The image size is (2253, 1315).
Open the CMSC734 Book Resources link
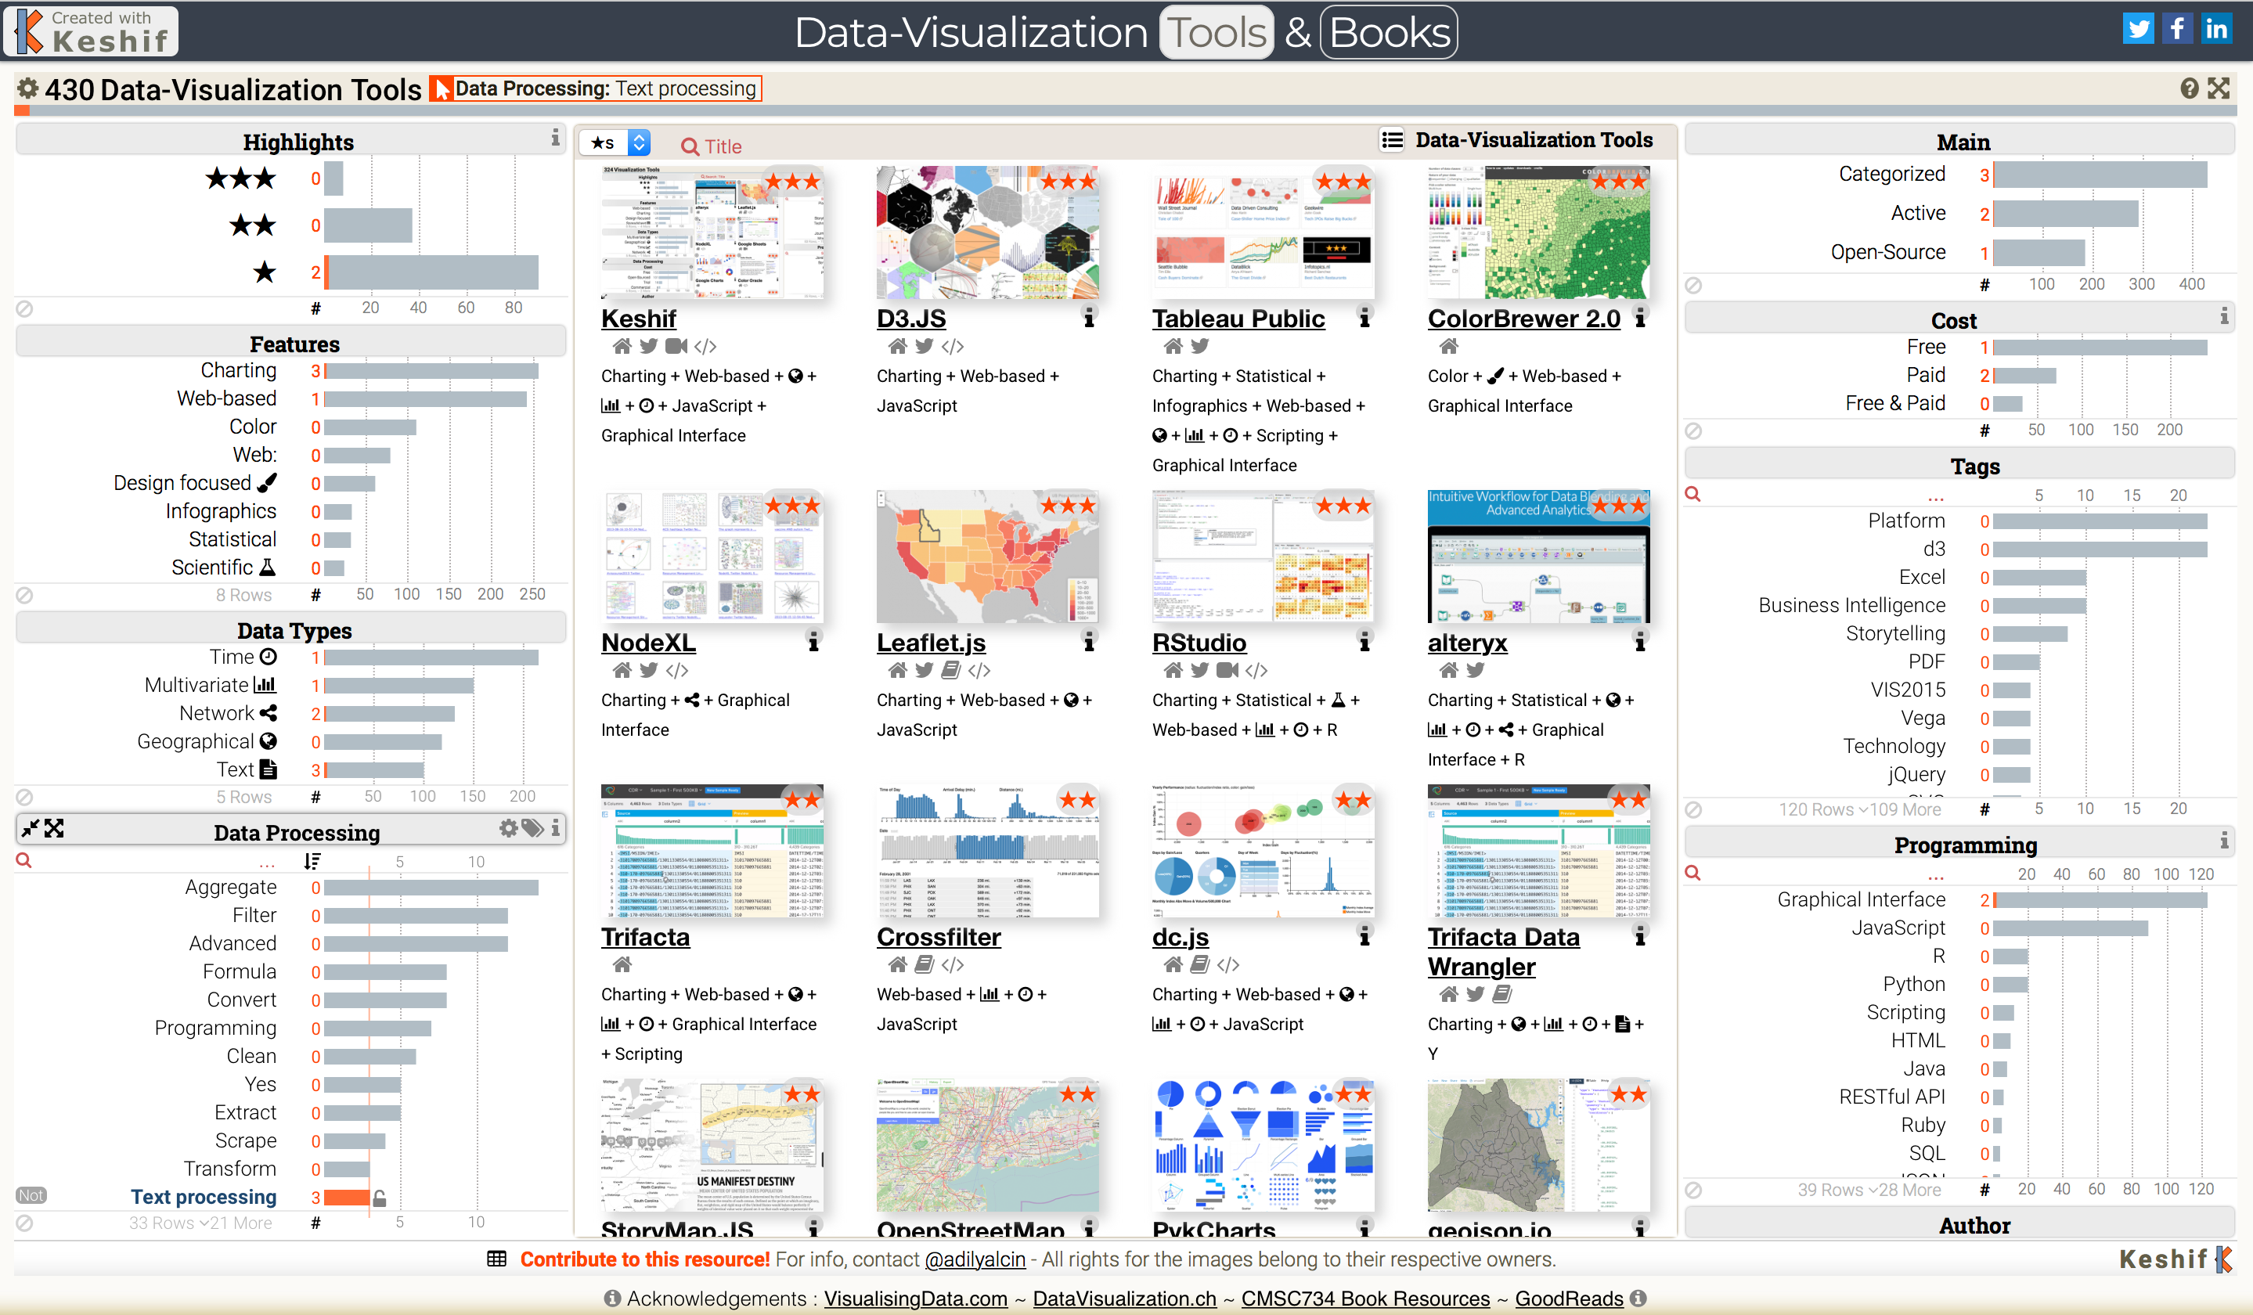coord(1365,1298)
